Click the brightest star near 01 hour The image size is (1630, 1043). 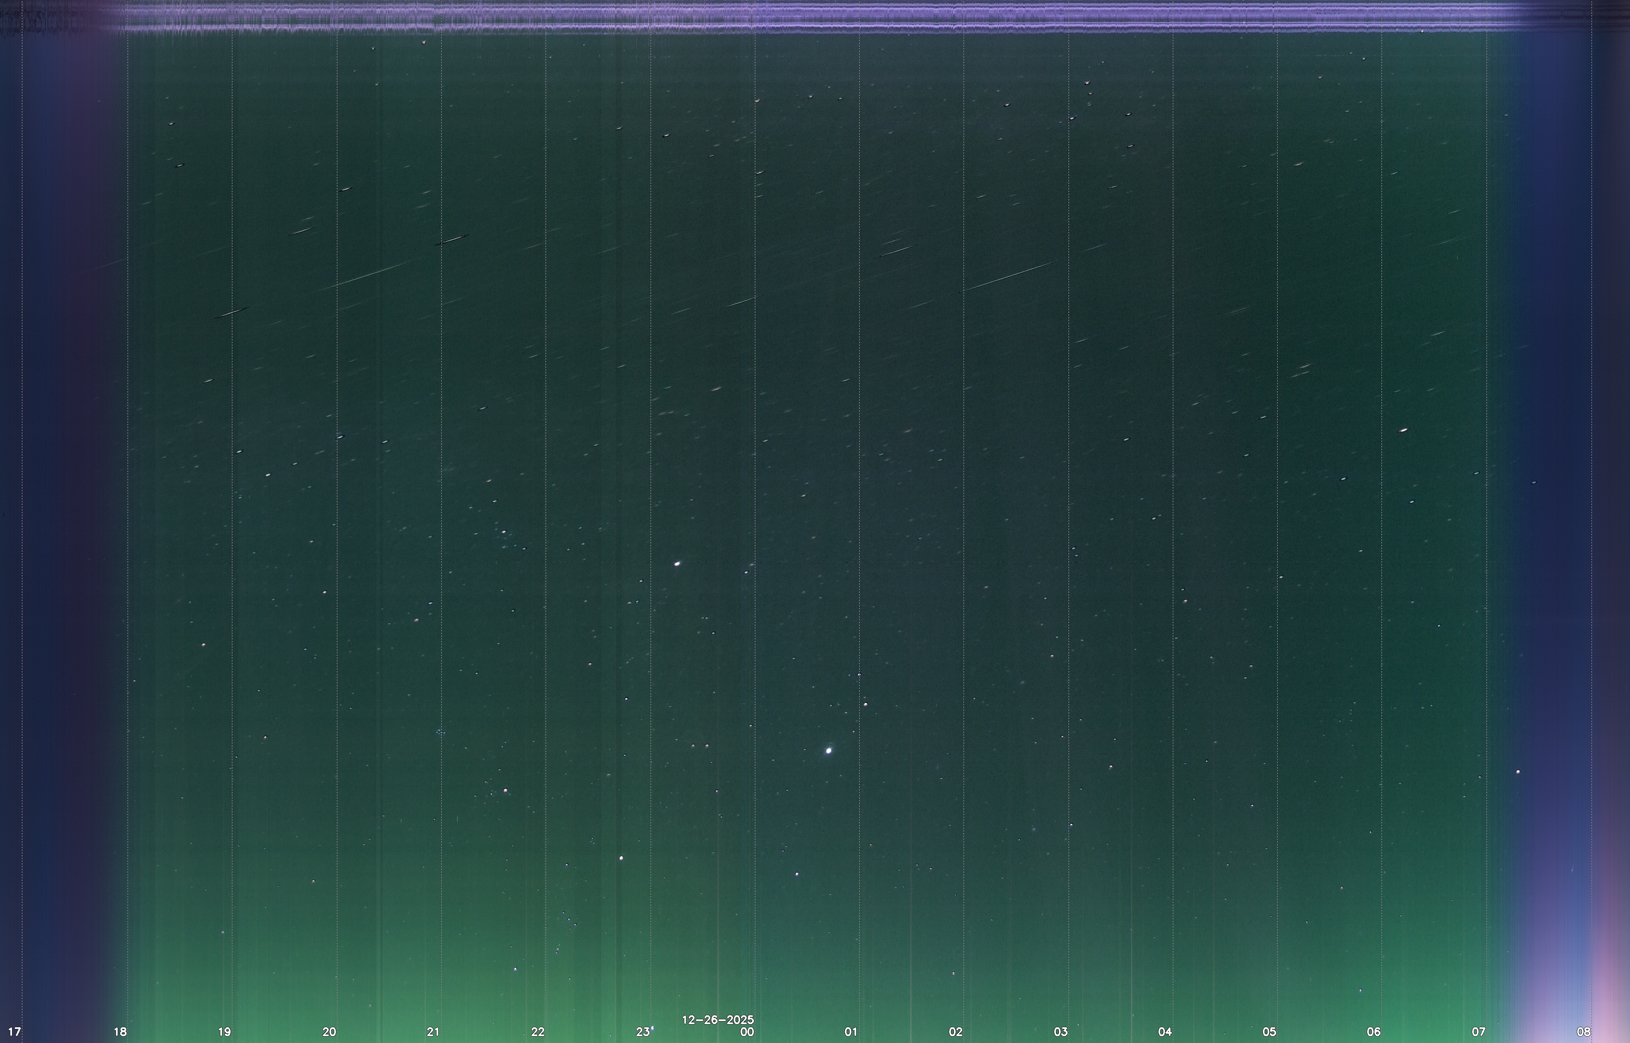[x=829, y=750]
